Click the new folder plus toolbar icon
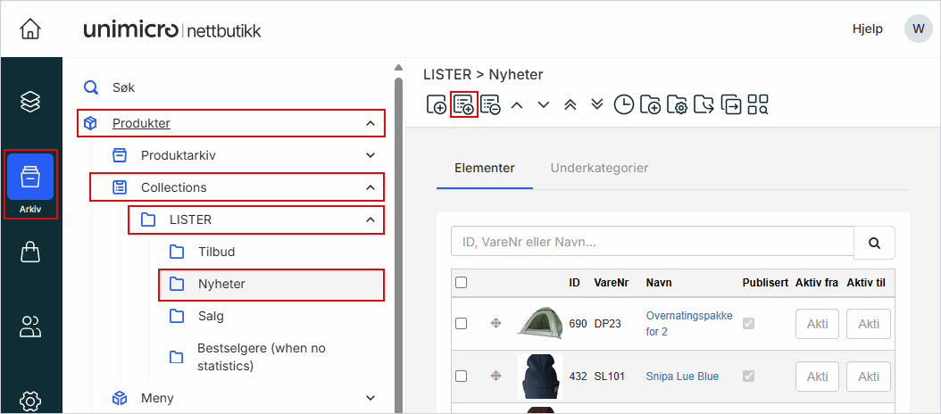The width and height of the screenshot is (941, 414). click(651, 104)
